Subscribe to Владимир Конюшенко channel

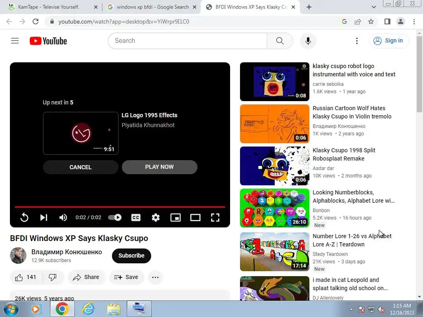[131, 255]
